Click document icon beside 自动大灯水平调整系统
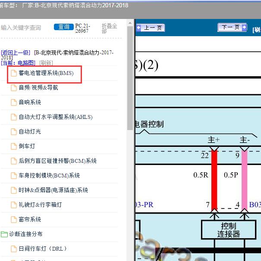The image size is (261, 261). tap(14, 117)
